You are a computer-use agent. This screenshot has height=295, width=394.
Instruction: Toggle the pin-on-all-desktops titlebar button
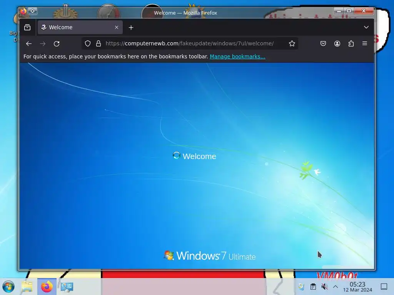(x=33, y=11)
